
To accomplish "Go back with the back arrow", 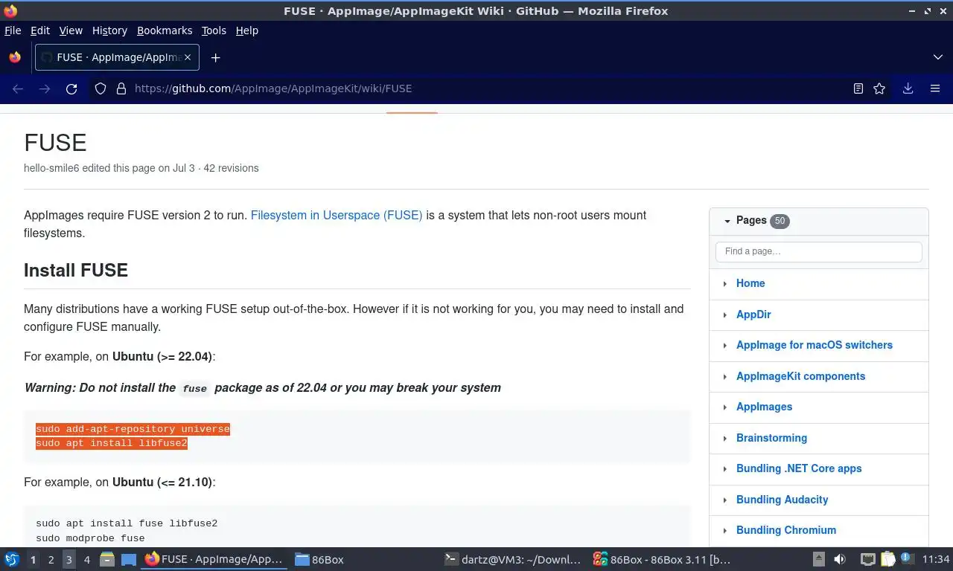I will click(18, 88).
